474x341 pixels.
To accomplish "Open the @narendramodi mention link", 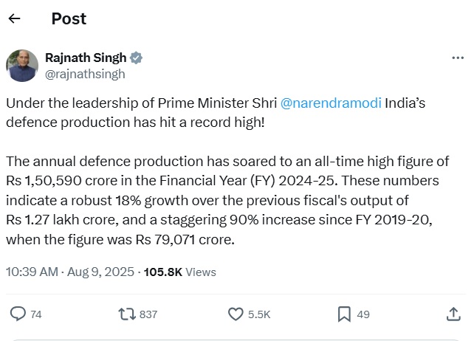I will tap(331, 103).
